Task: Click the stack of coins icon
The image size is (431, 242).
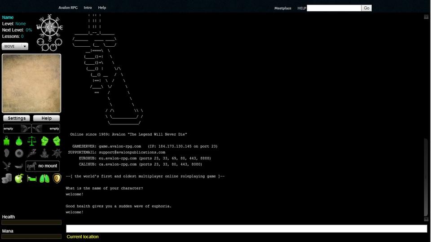Action: coord(6,179)
